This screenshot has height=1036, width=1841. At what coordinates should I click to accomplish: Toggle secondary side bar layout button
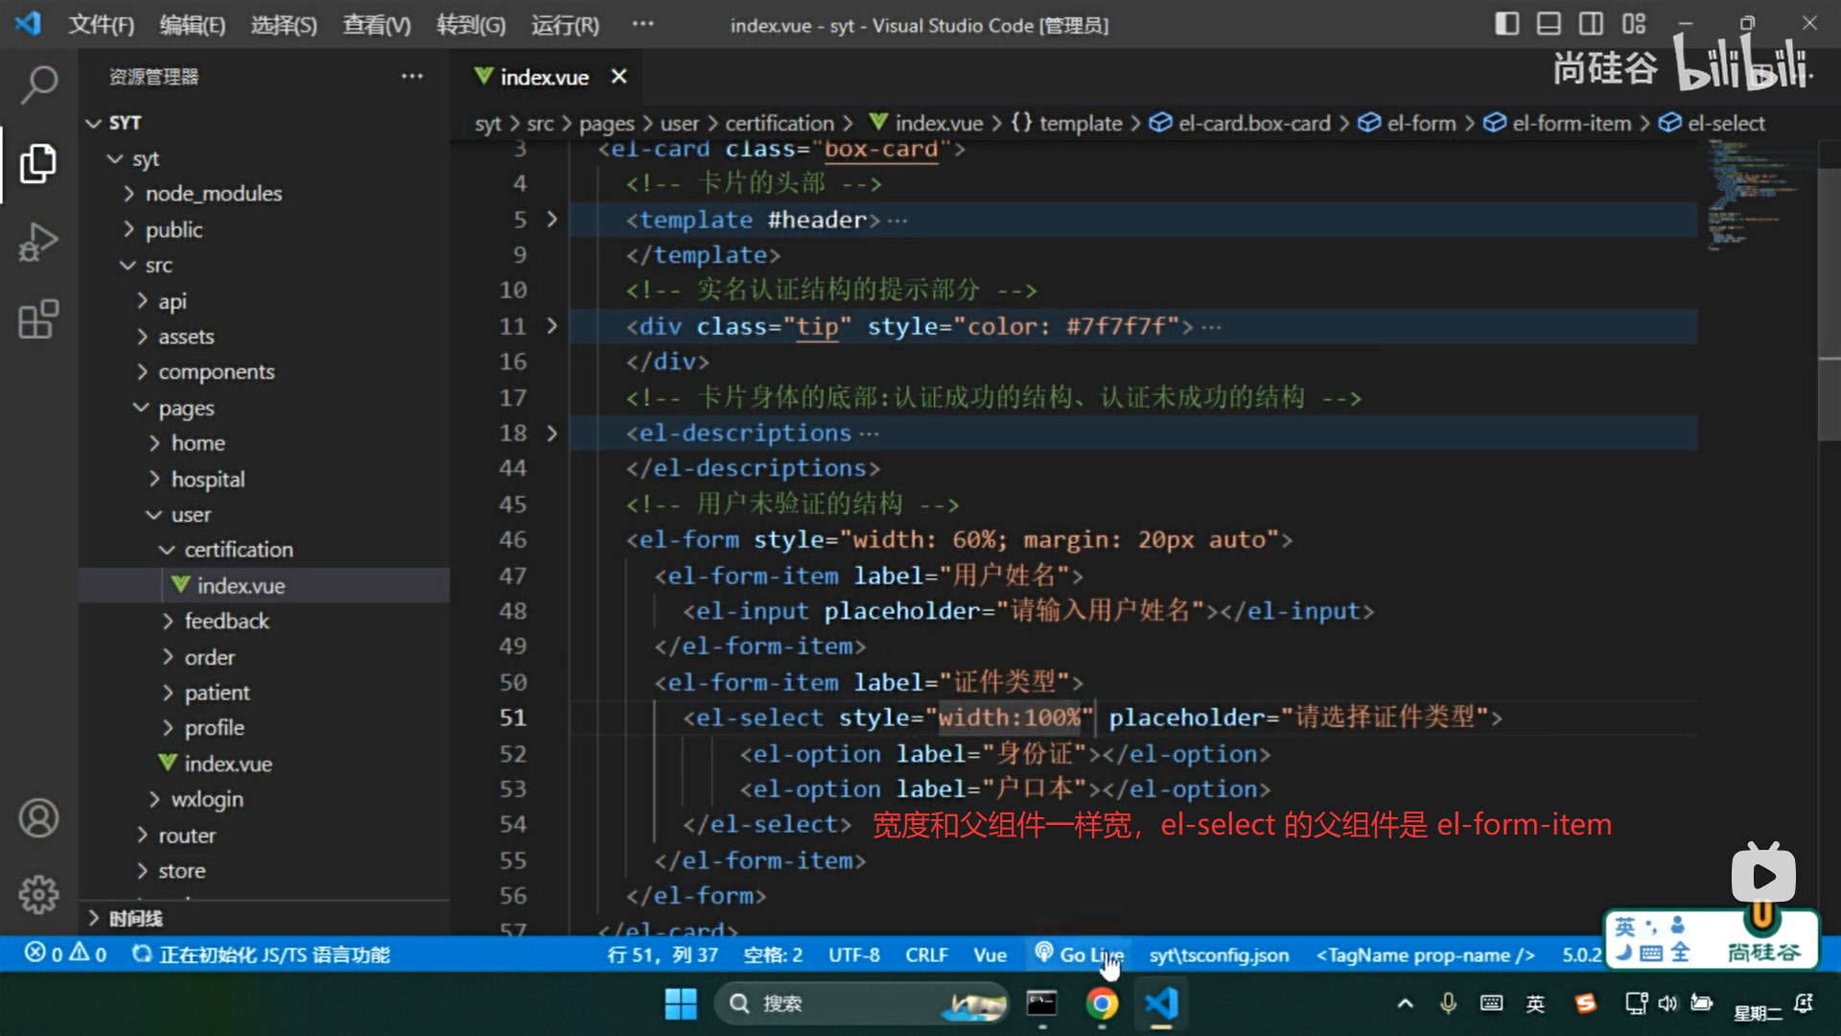pyautogui.click(x=1591, y=24)
